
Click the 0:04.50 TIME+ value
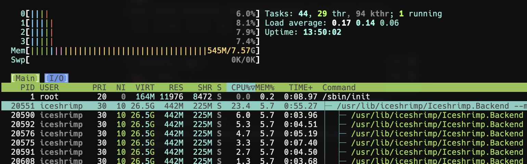[301, 152]
